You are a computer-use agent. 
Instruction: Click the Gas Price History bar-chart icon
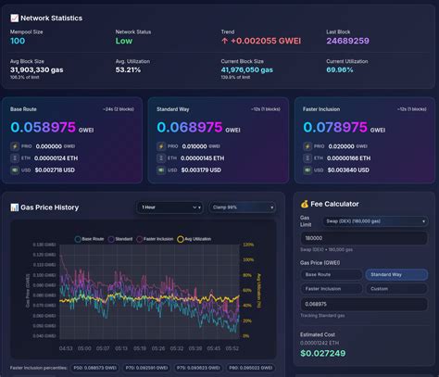pos(15,207)
